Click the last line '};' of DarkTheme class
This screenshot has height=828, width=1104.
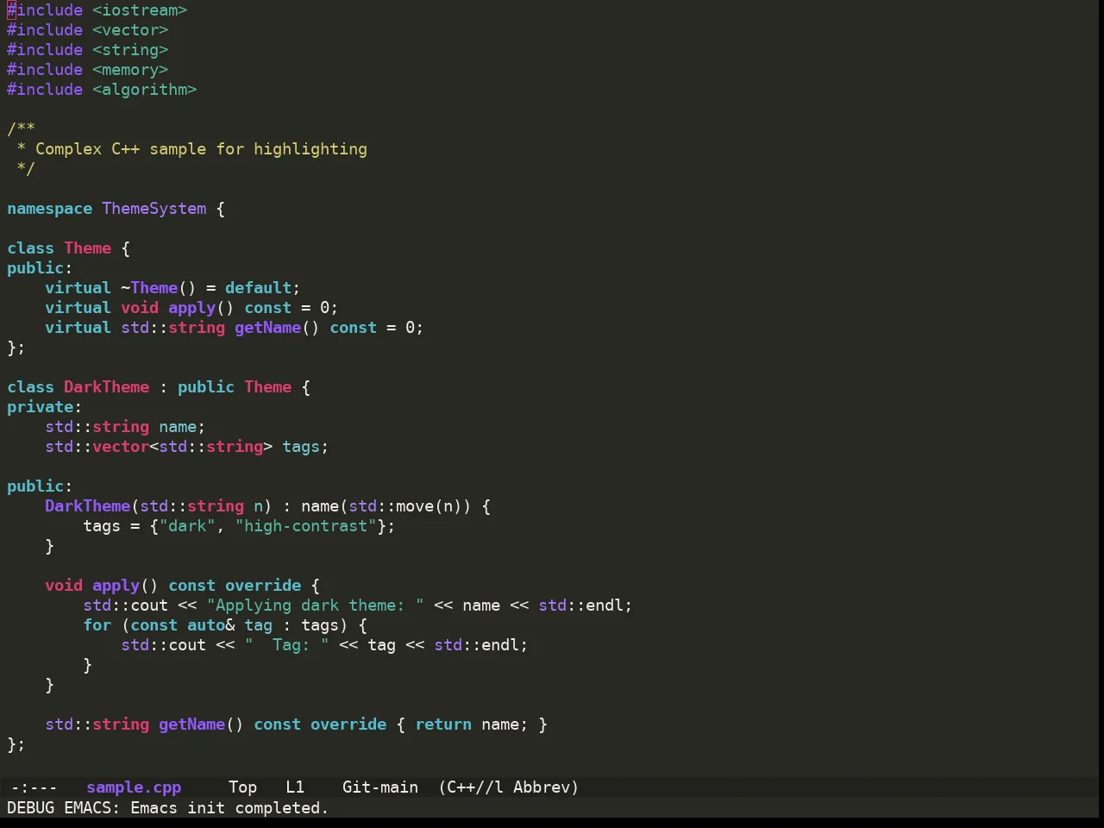coord(16,744)
